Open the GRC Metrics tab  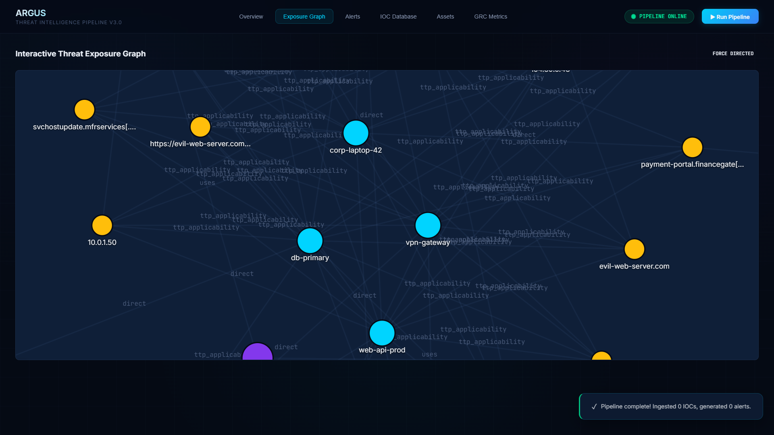pos(491,17)
